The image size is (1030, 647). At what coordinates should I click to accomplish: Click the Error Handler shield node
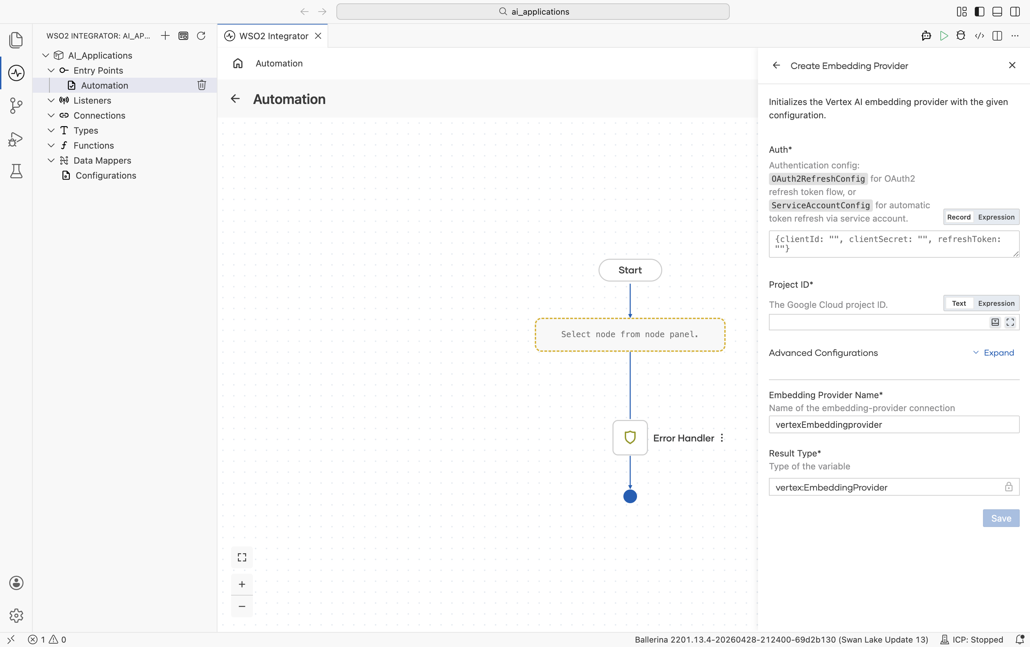pyautogui.click(x=630, y=437)
